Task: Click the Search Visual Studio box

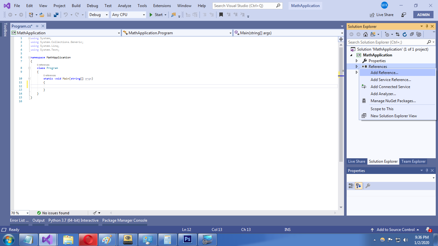Action: (248, 6)
